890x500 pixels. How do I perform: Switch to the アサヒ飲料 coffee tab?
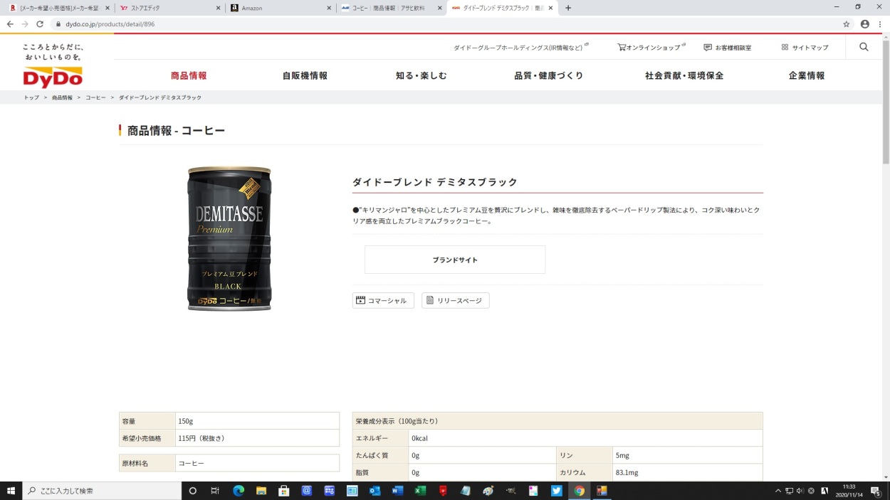click(390, 8)
